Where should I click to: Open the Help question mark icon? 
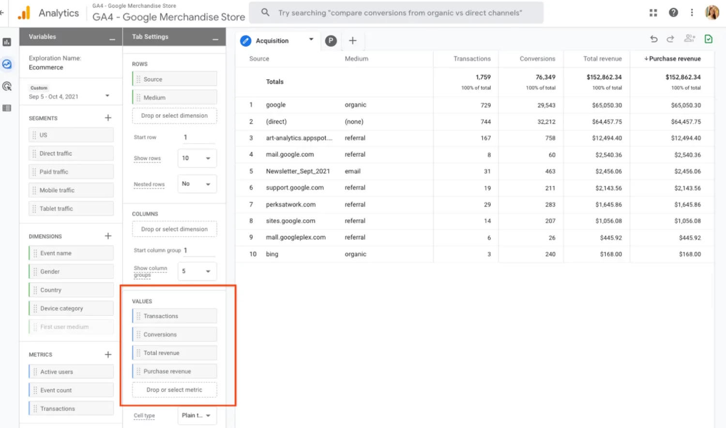(673, 13)
